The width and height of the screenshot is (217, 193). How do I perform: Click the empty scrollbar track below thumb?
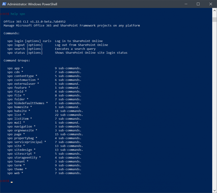(x=214, y=105)
